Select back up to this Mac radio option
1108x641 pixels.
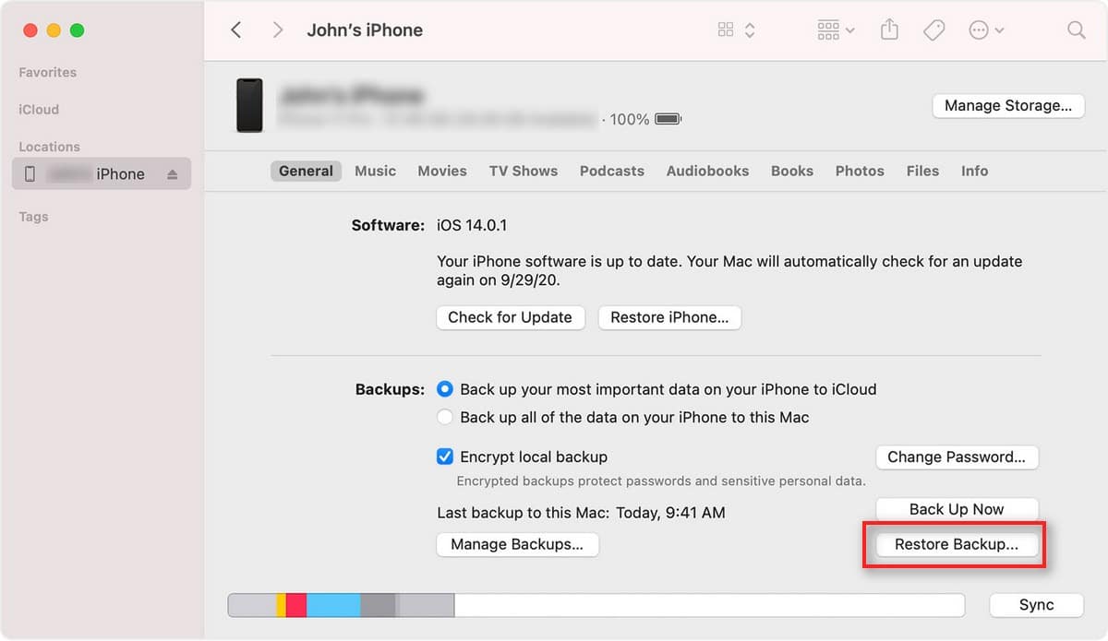[445, 417]
